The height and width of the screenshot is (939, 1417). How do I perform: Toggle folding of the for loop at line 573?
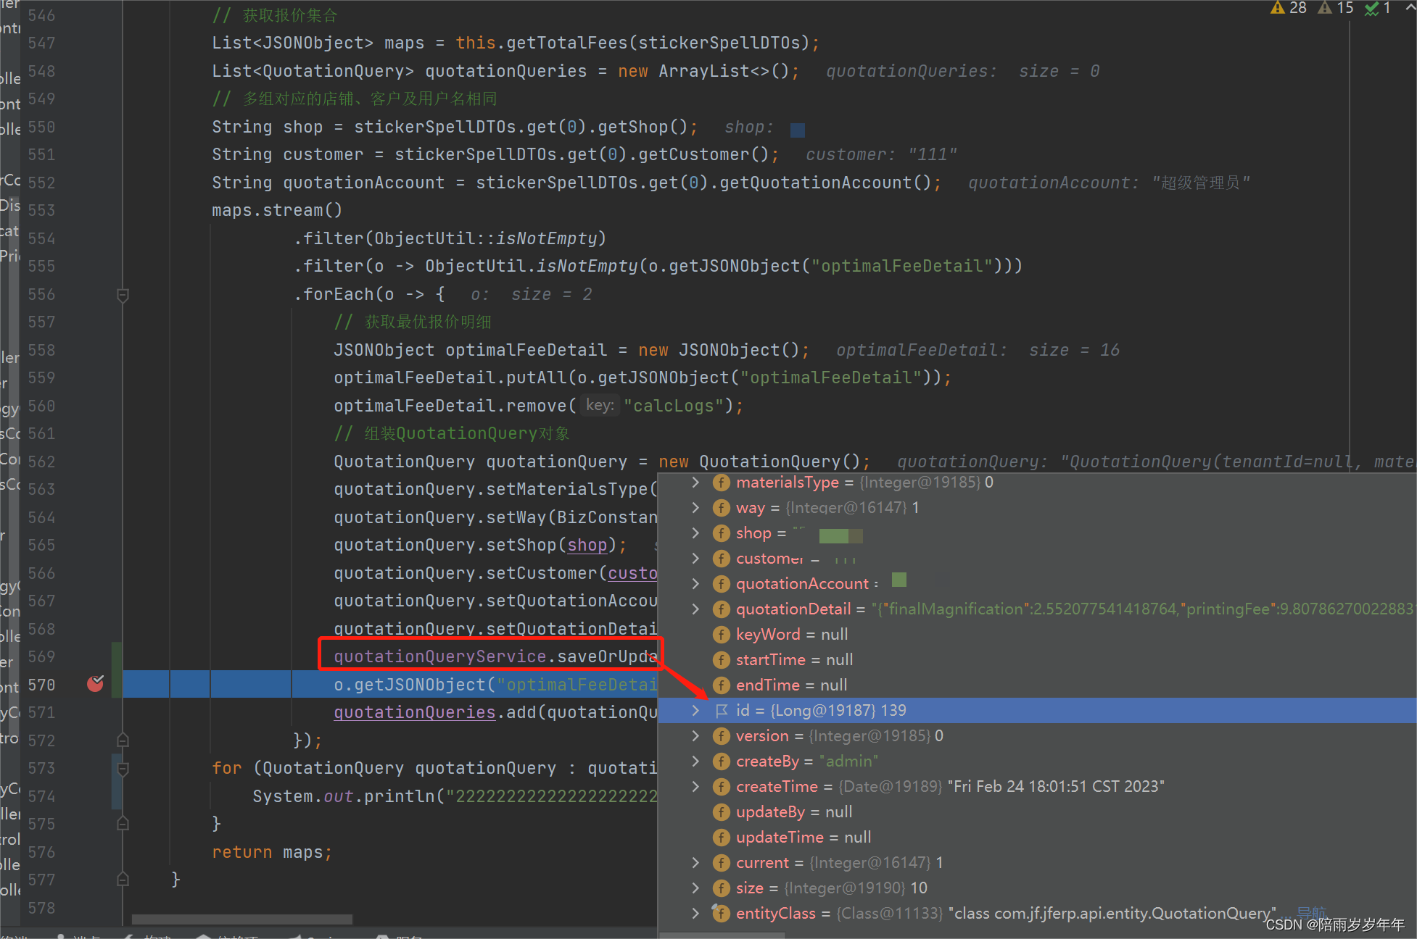(123, 769)
